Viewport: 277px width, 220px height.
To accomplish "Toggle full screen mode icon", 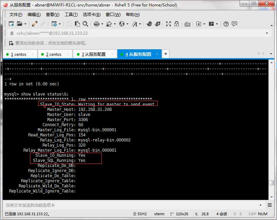I will 168,24.
